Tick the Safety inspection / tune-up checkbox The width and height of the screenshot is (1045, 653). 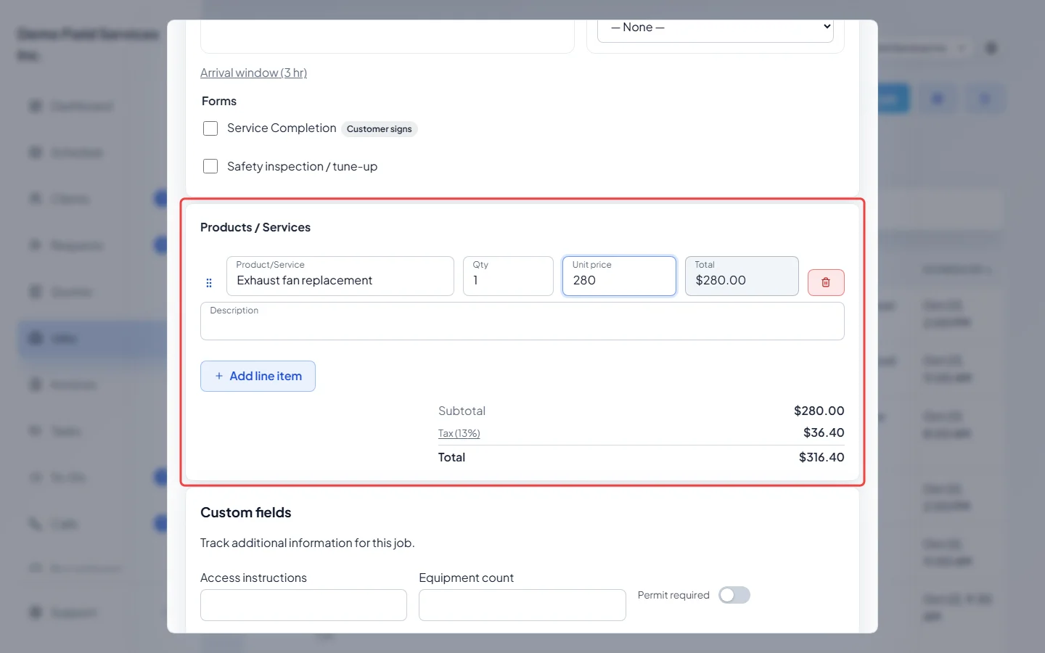(x=210, y=166)
